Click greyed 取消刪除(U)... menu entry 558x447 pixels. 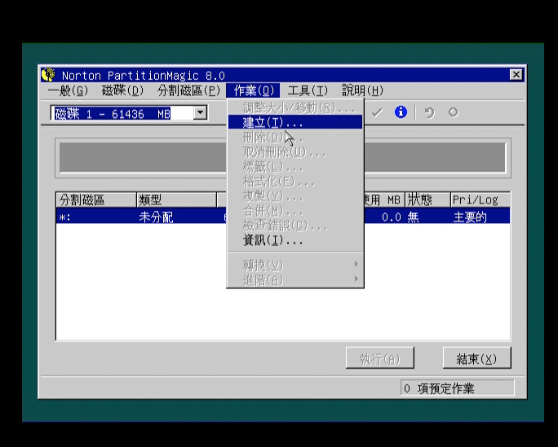click(295, 152)
